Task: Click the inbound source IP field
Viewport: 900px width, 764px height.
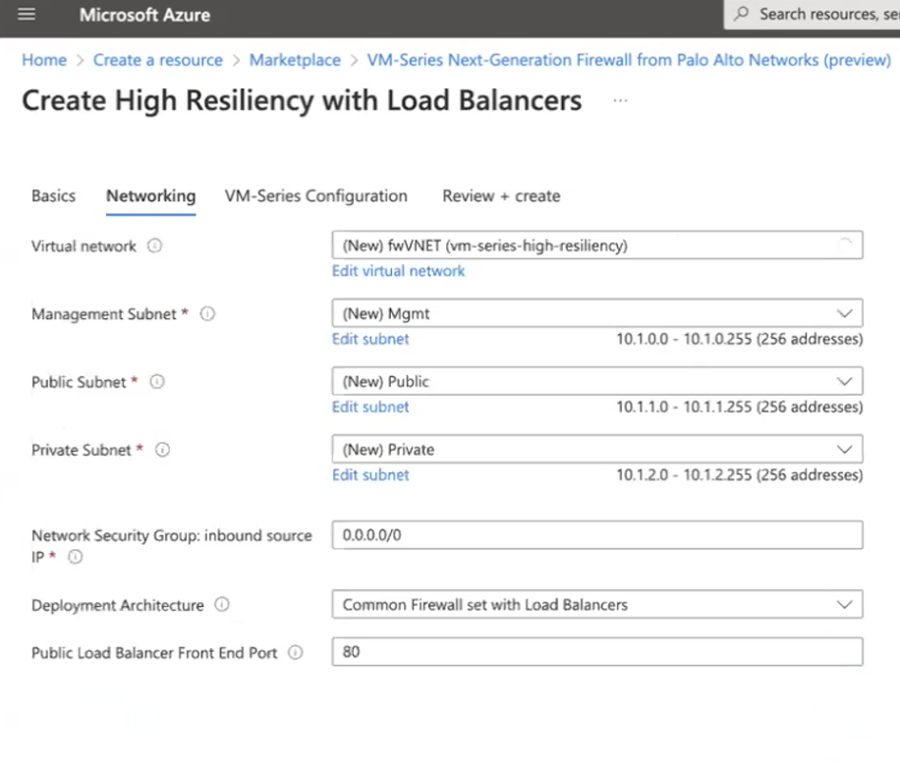Action: pyautogui.click(x=597, y=536)
